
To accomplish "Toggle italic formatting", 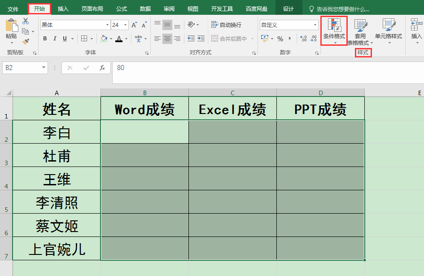I will pos(55,39).
